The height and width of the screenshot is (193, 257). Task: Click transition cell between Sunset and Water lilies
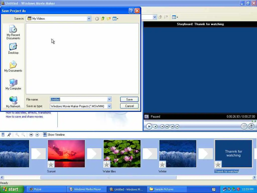pyautogui.click(x=94, y=154)
